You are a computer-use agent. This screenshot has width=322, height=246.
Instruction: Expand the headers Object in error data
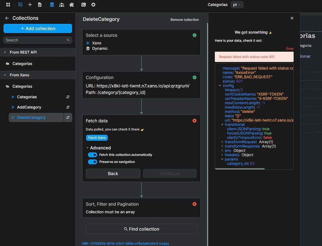click(x=222, y=155)
